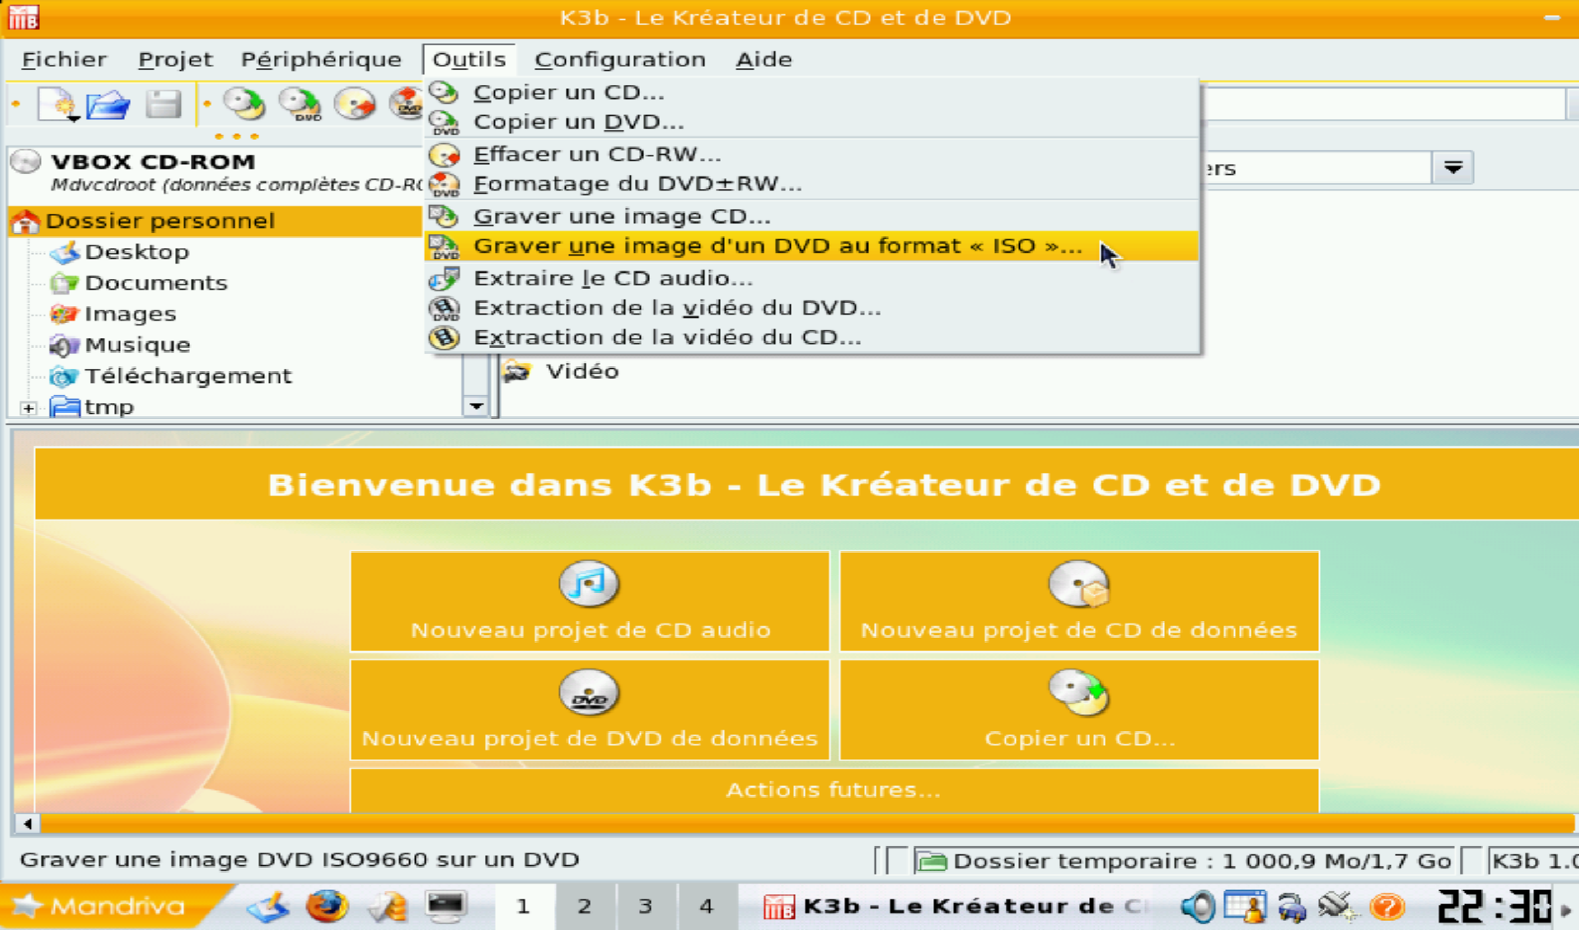Expand the tmp folder tree node

(28, 408)
